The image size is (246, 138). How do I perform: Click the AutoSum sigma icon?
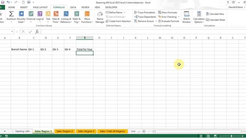[x=11, y=14]
